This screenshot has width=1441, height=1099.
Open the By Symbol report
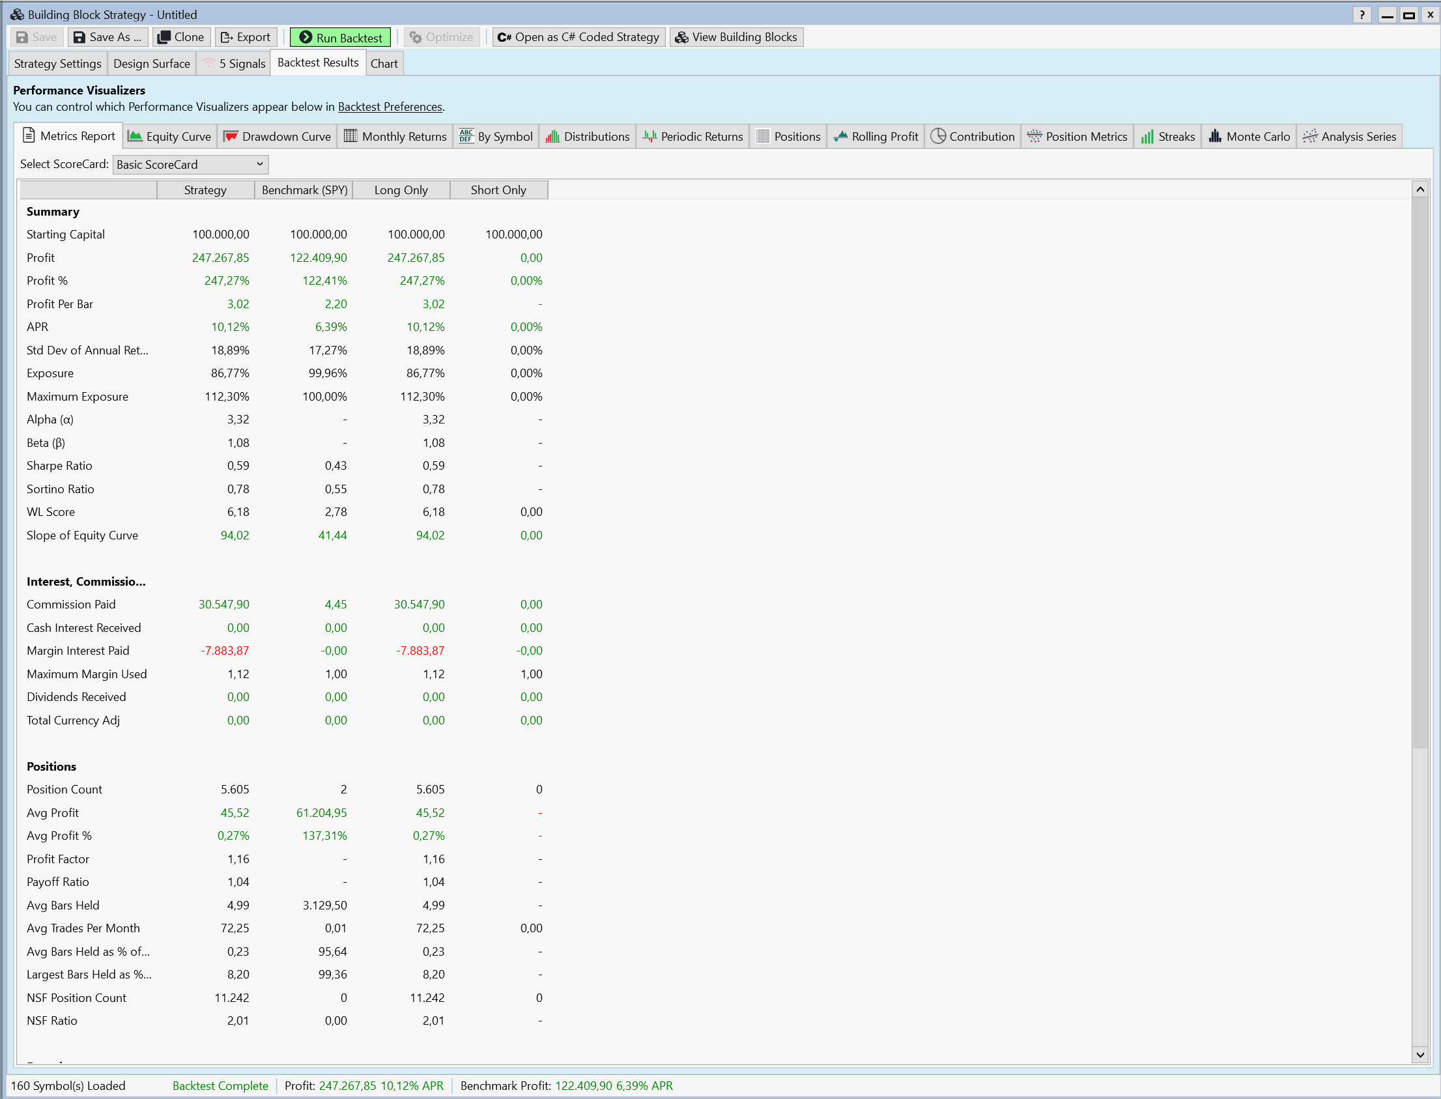point(496,136)
